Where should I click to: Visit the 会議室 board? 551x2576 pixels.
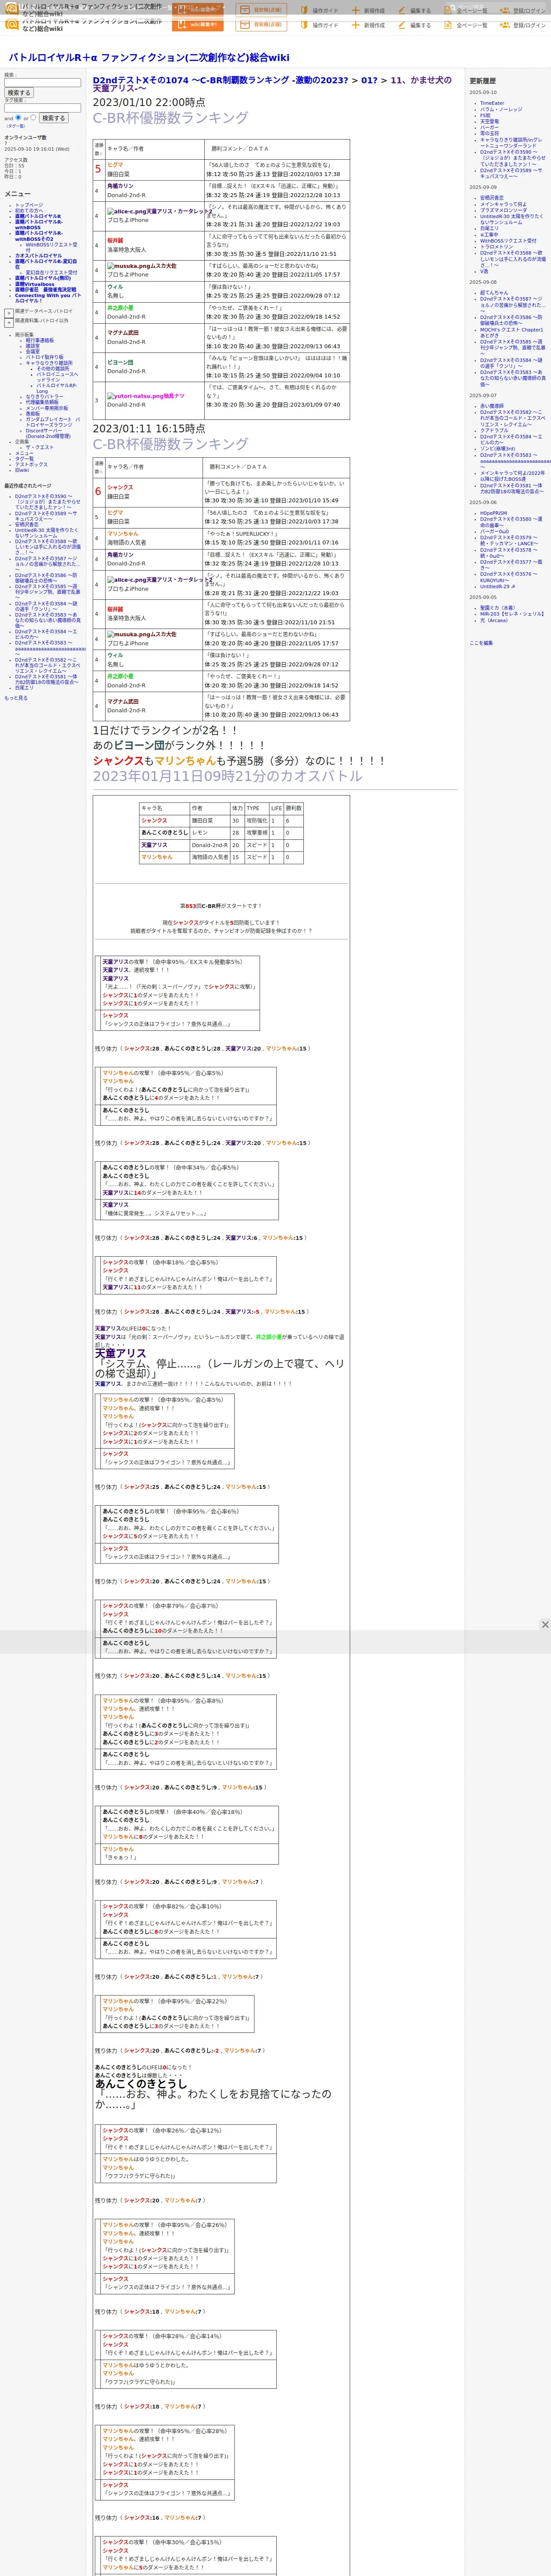click(x=33, y=352)
